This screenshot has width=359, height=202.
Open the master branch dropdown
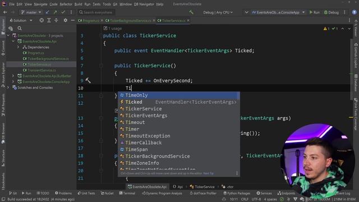coord(31,12)
